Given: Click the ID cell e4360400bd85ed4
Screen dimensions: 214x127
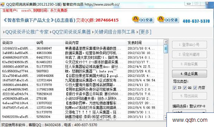Looking at the screenshot, I should (17, 99).
